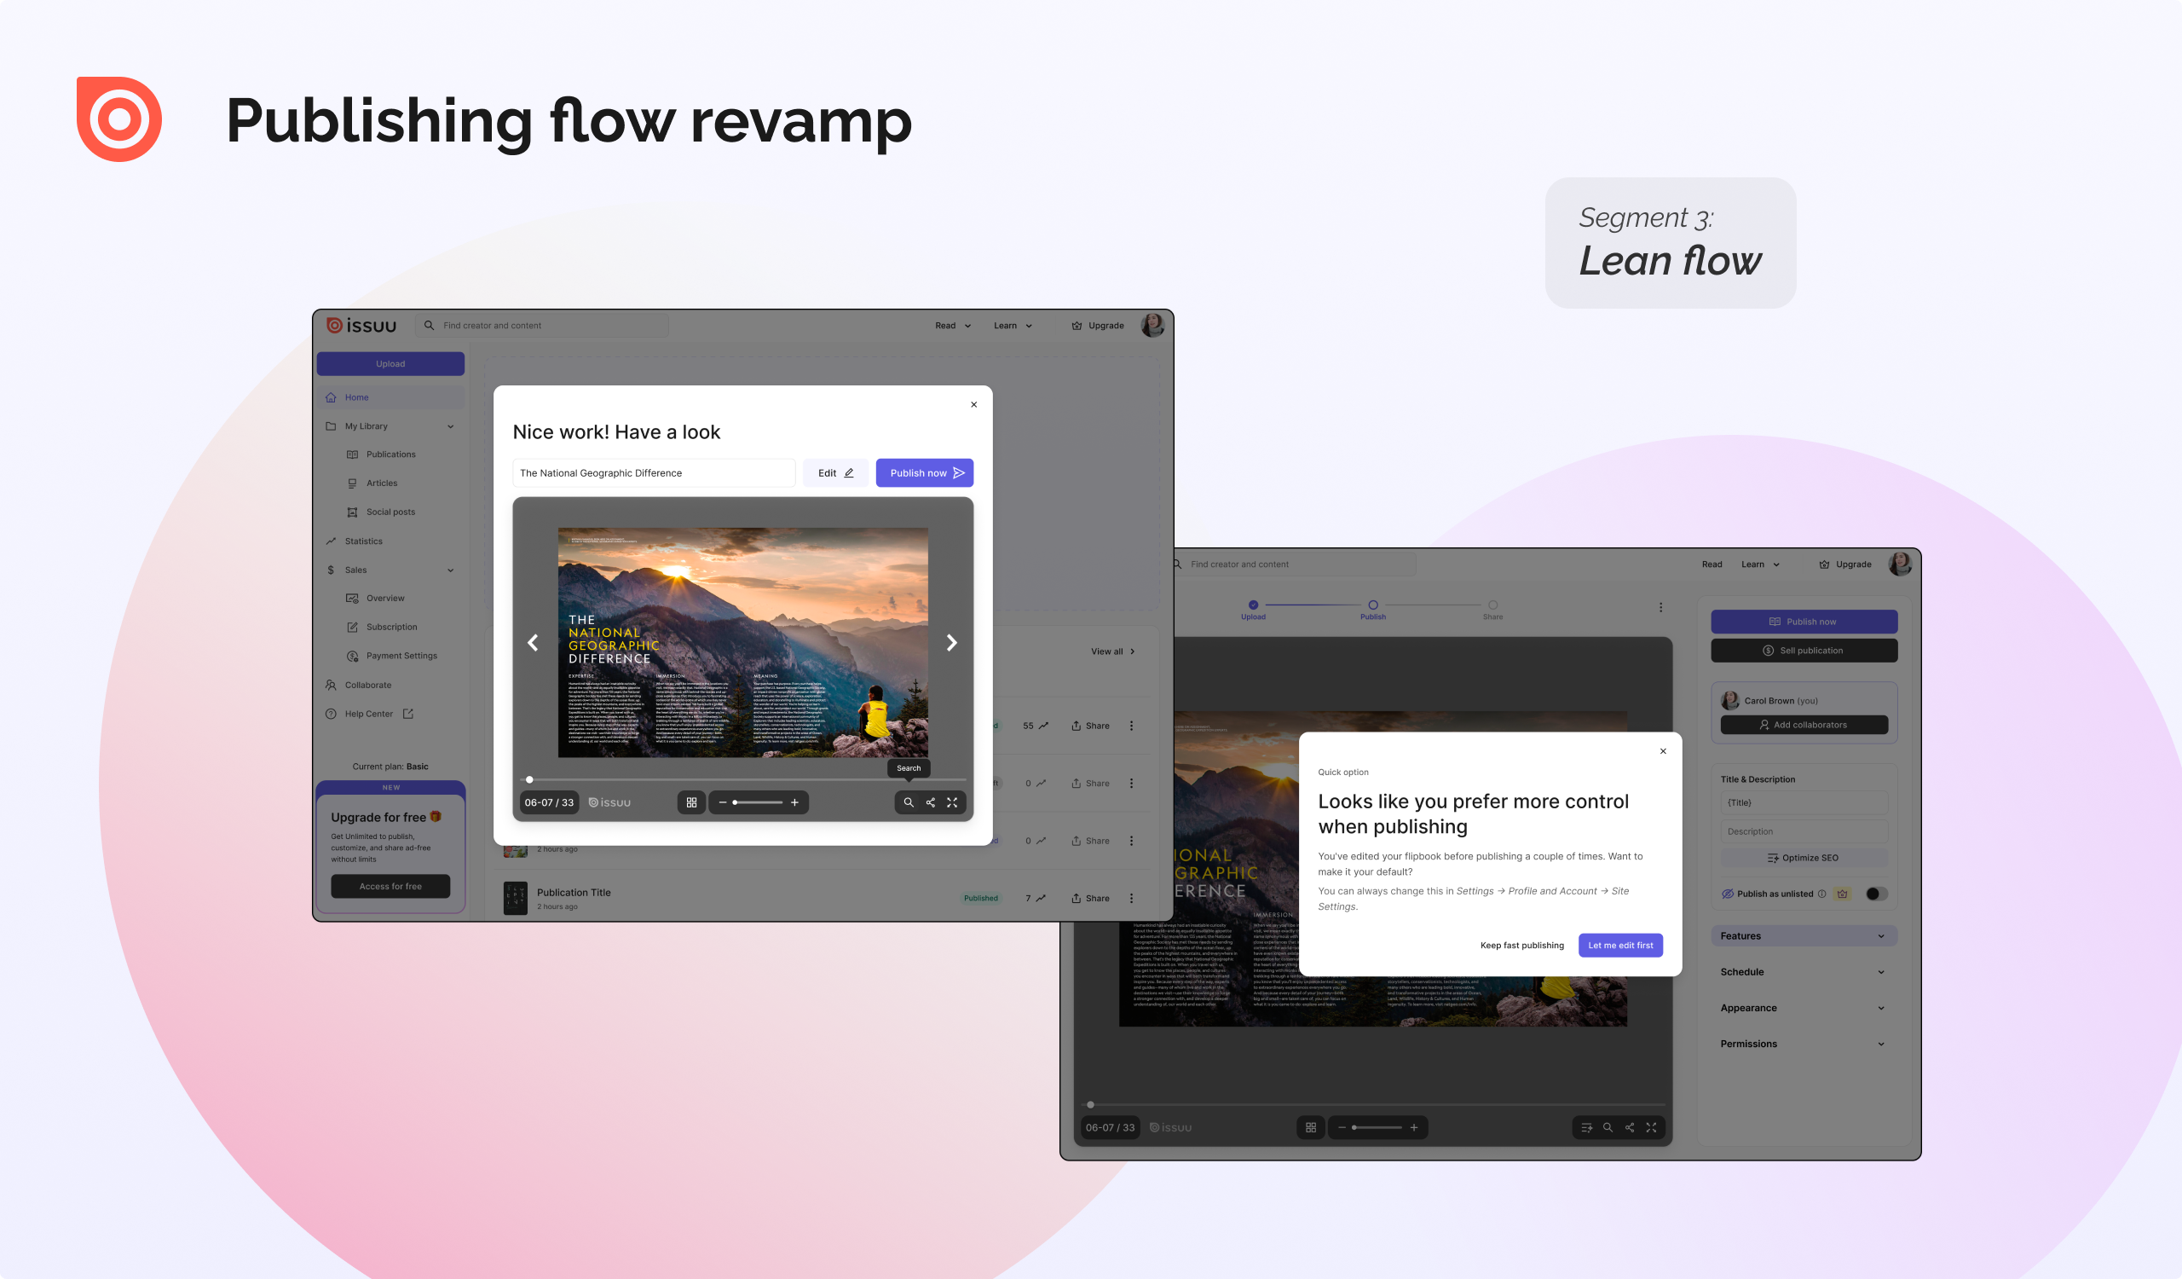This screenshot has height=1279, width=2182.
Task: Click the View all link
Action: (x=1112, y=651)
